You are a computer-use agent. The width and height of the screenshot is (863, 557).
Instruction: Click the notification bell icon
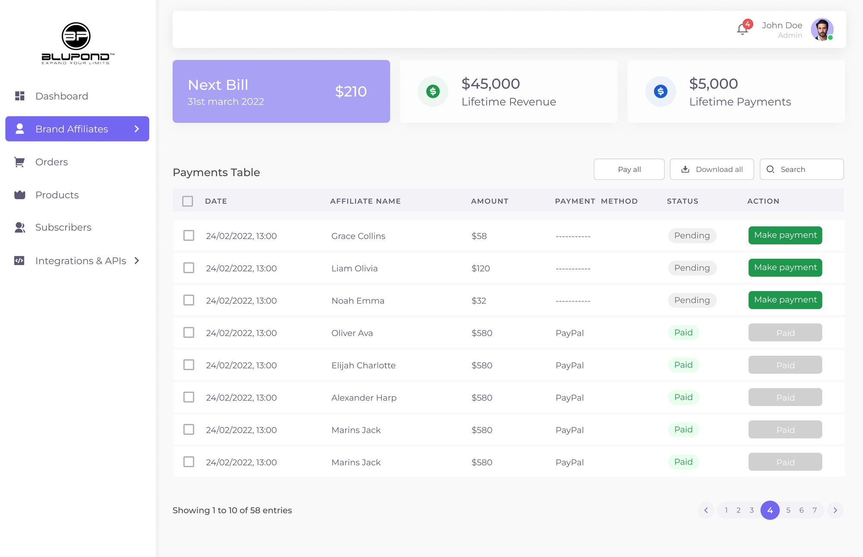point(742,29)
